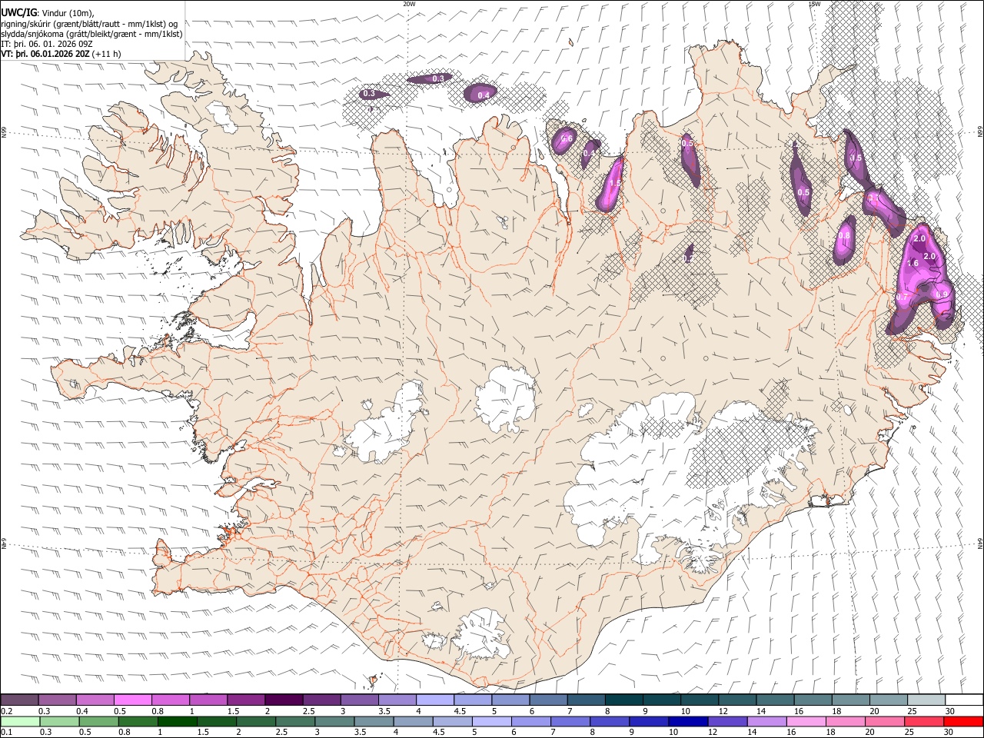Click the lower legend red-pink swatch labeled 25

(923, 721)
